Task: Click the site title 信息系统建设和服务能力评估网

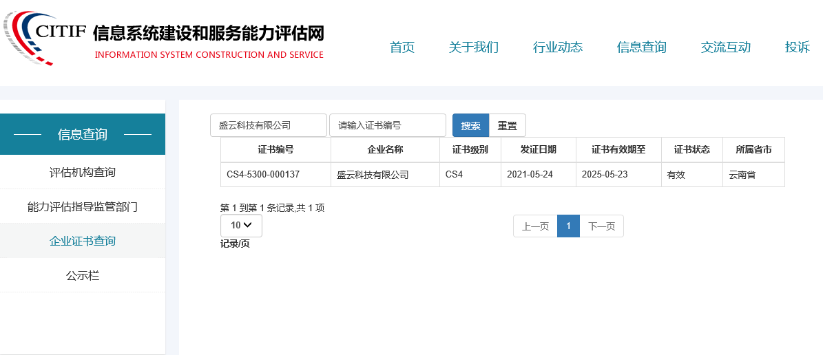Action: coord(209,34)
